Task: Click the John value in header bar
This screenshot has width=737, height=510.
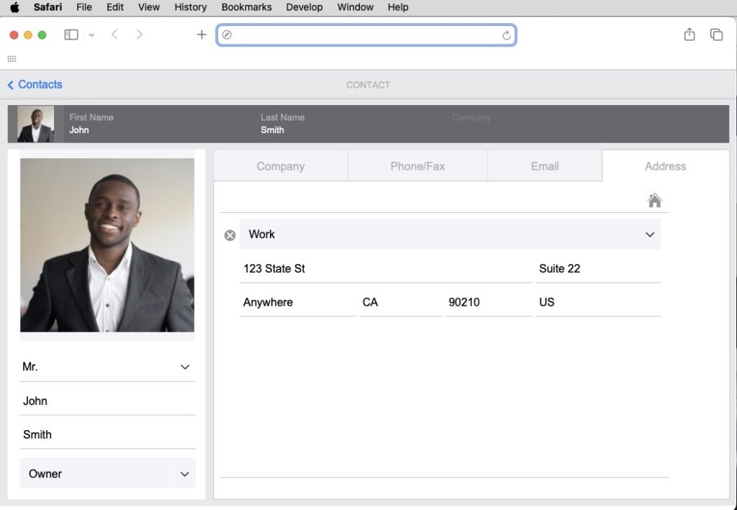Action: (x=79, y=130)
